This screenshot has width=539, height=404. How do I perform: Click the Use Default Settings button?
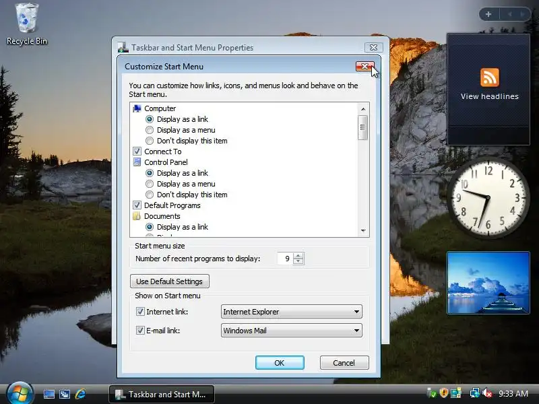point(170,281)
